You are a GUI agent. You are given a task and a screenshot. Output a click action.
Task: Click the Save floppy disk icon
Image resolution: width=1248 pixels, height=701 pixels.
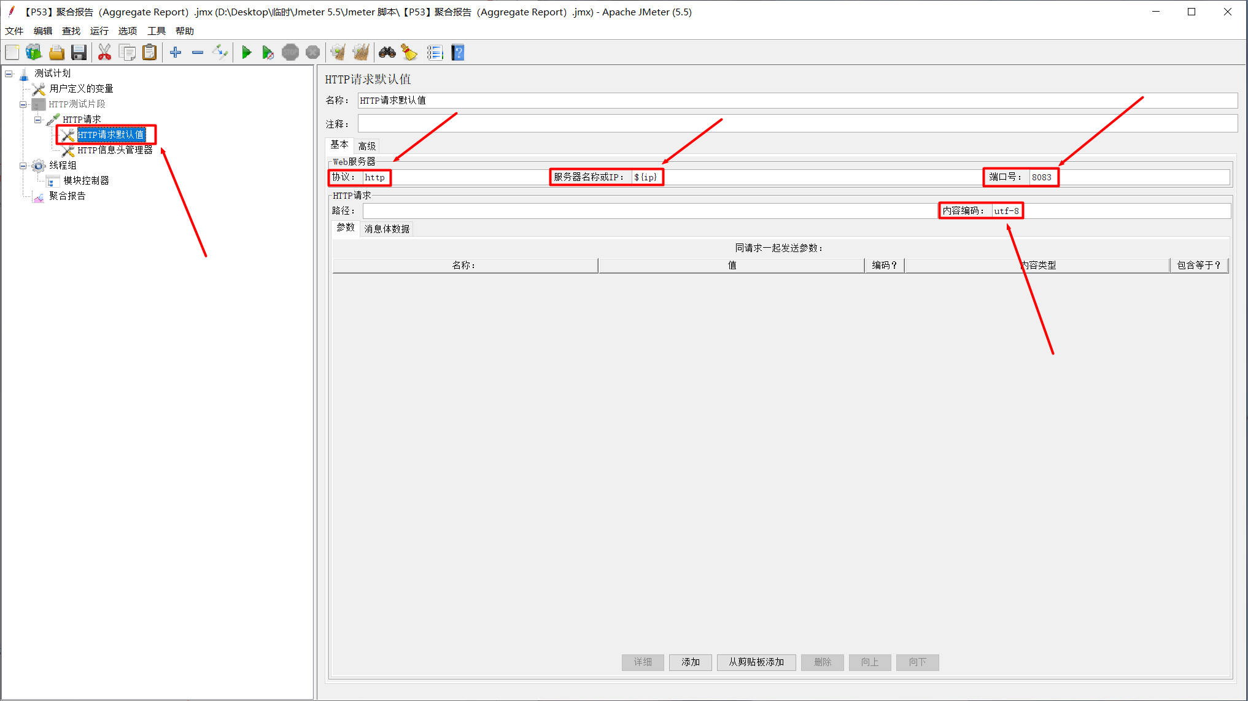pyautogui.click(x=79, y=53)
